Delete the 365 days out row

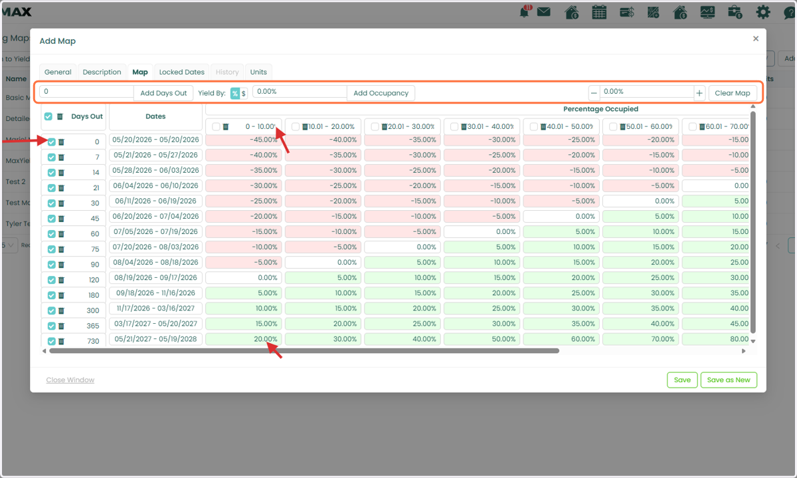coord(61,326)
